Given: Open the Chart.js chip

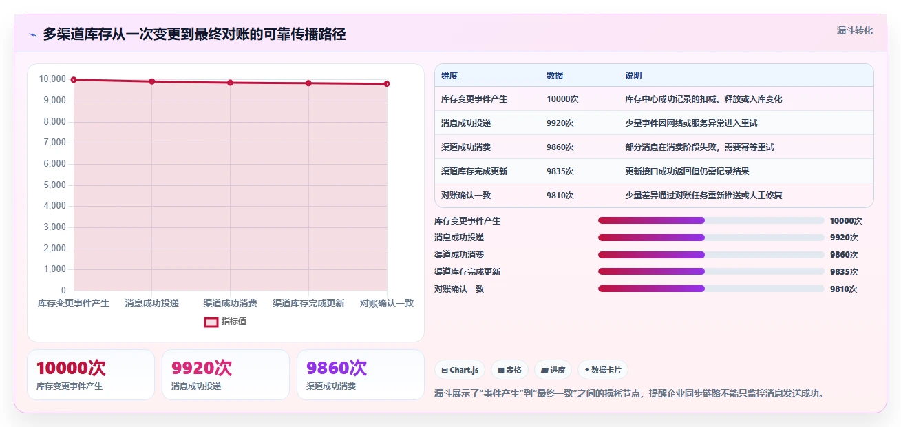Looking at the screenshot, I should (460, 370).
